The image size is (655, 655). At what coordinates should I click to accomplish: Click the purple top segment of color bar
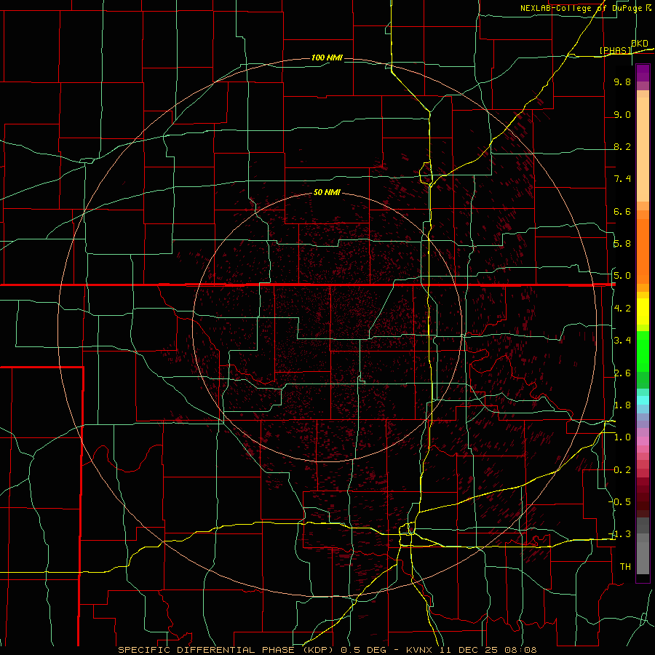pos(643,73)
